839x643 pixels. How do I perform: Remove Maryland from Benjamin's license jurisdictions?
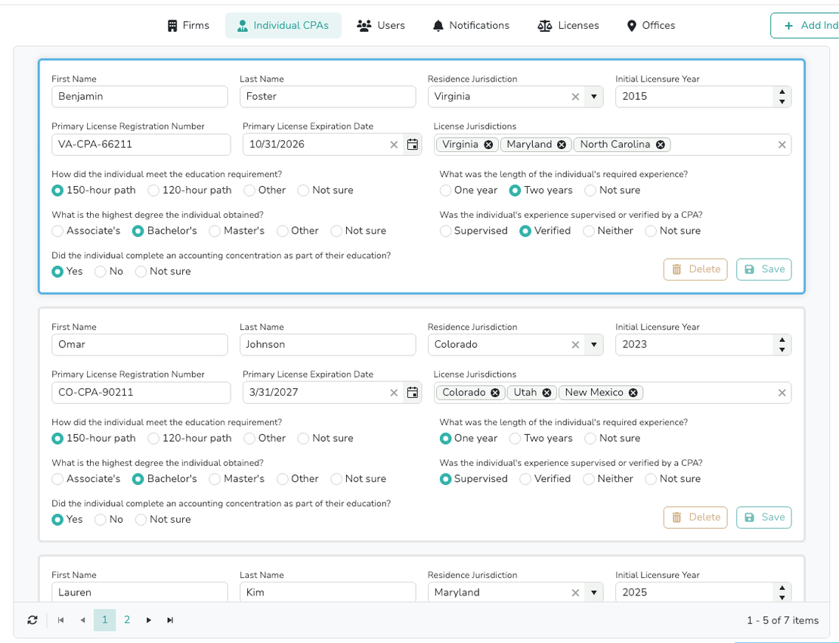click(561, 144)
